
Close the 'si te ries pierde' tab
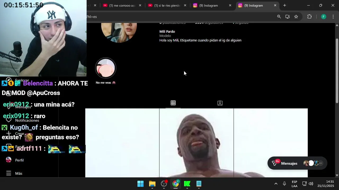(185, 6)
